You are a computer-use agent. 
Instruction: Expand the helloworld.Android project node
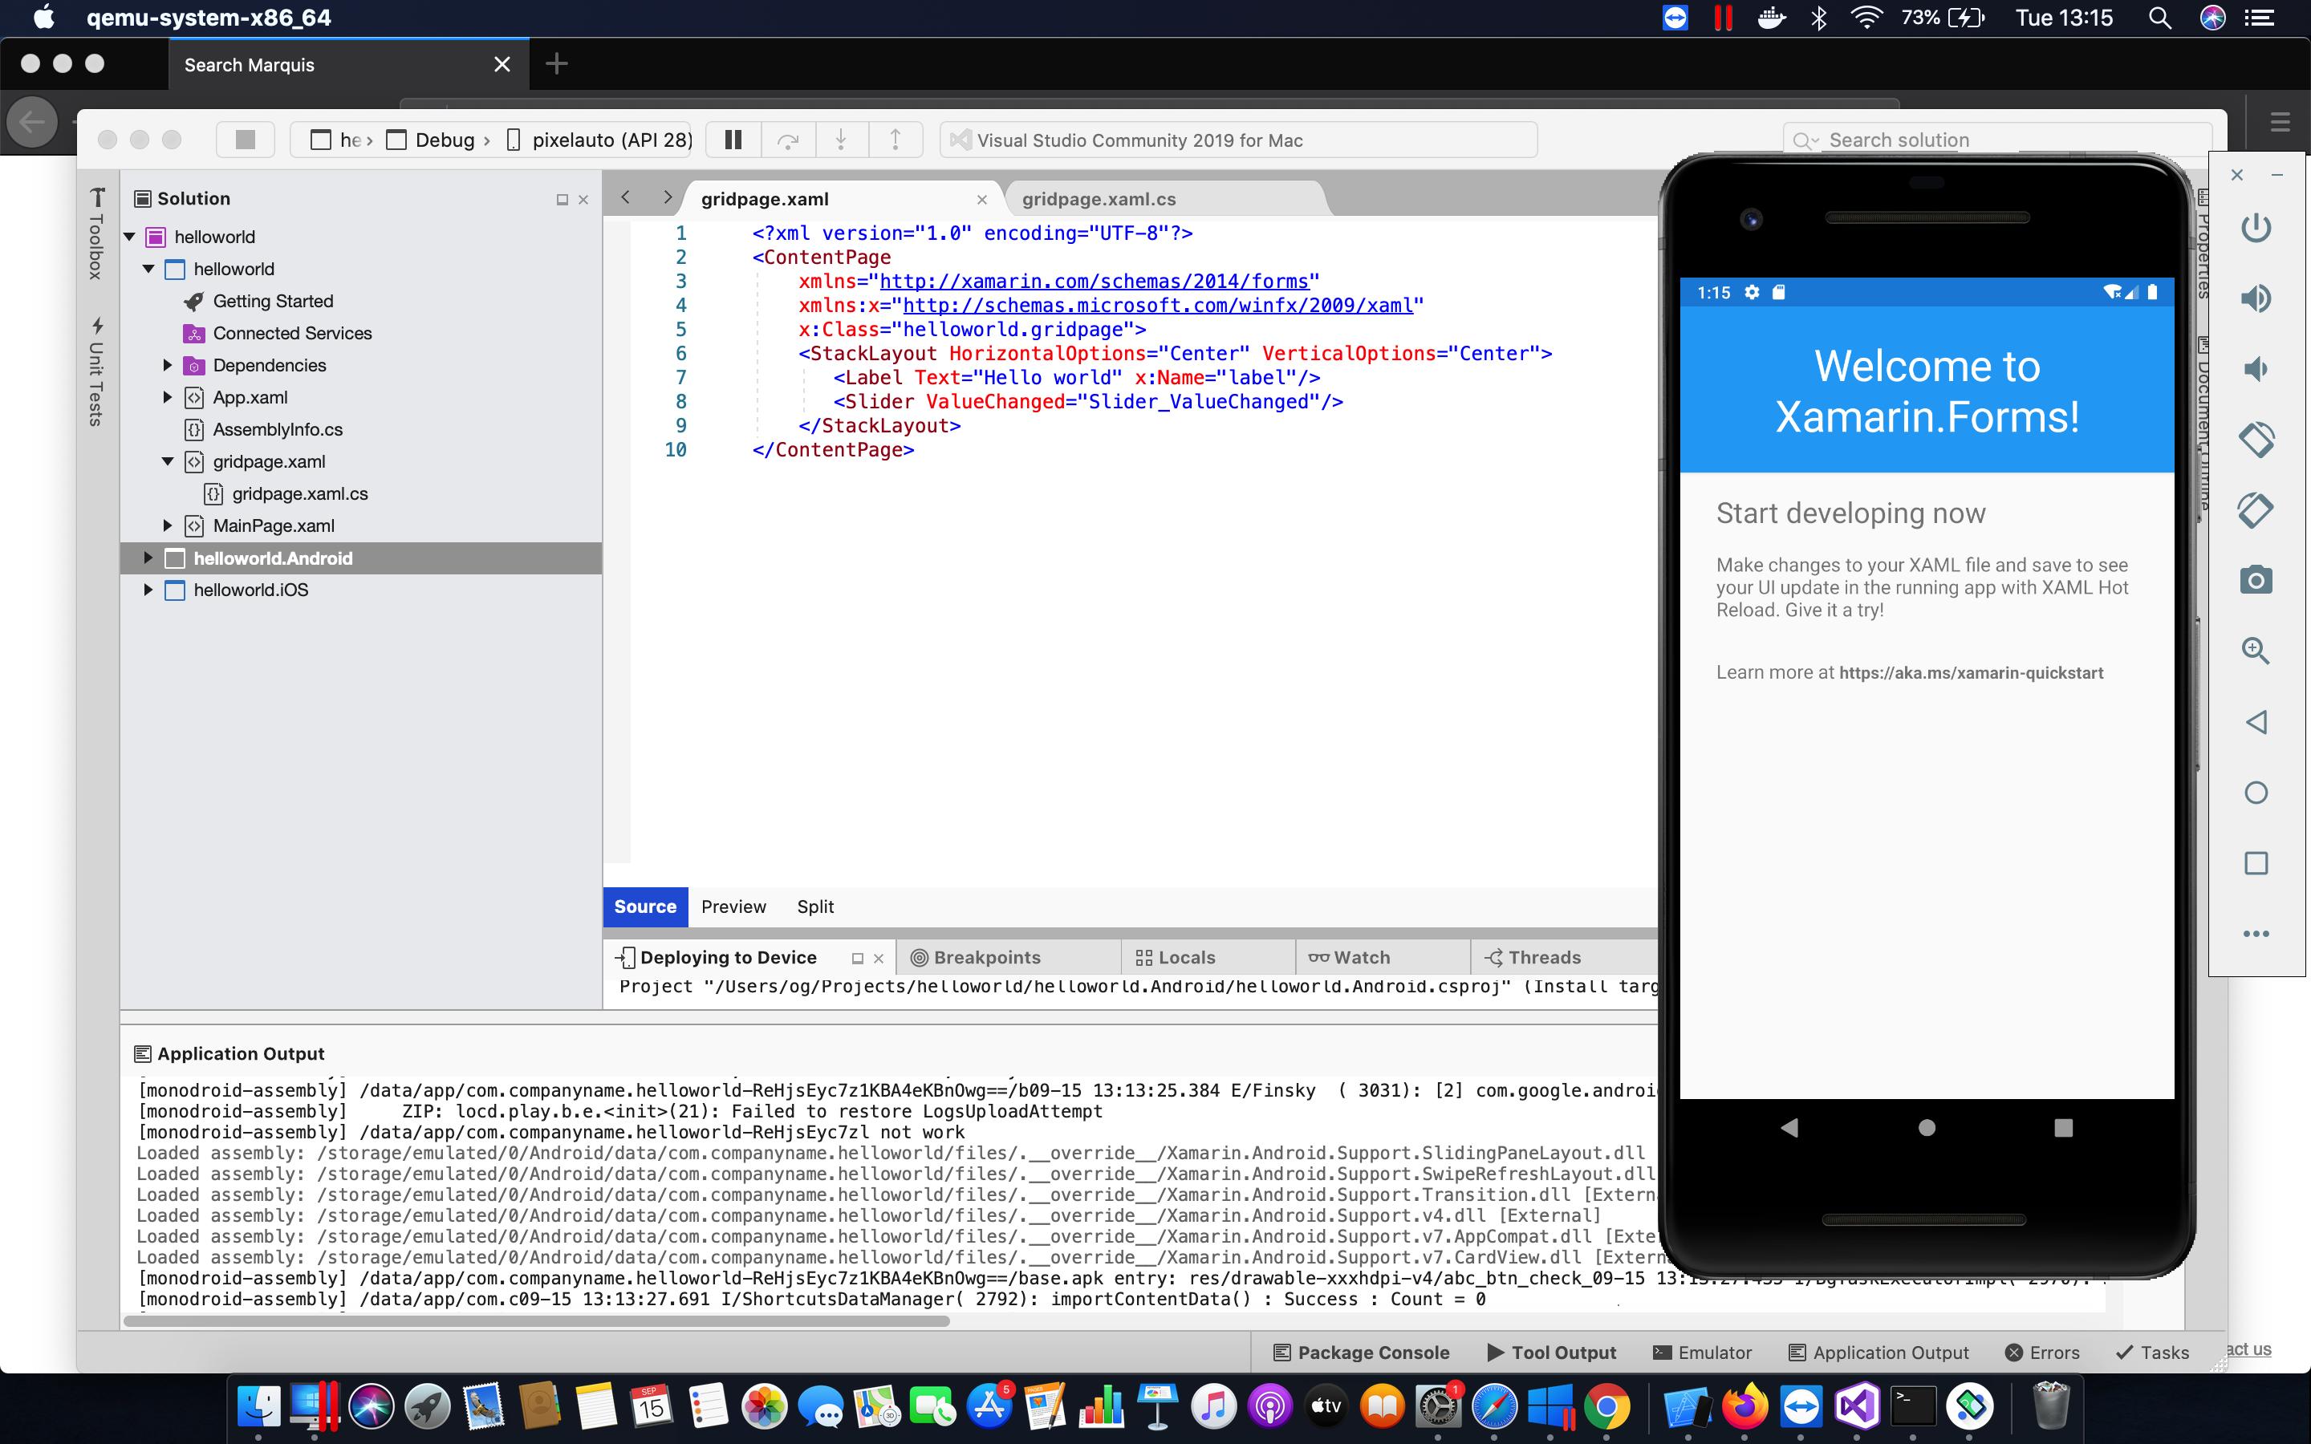[148, 558]
